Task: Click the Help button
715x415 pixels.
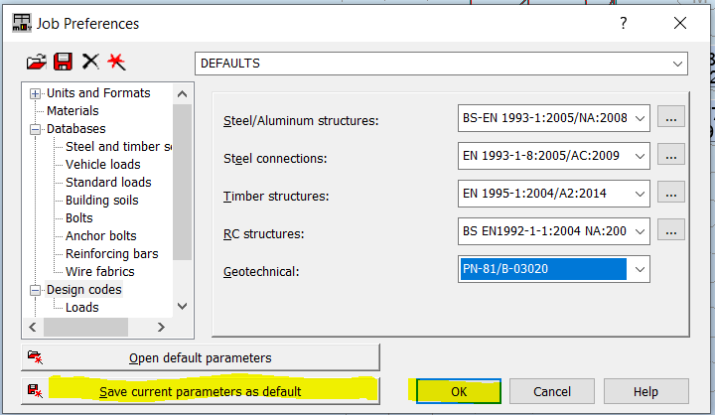Action: tap(645, 391)
